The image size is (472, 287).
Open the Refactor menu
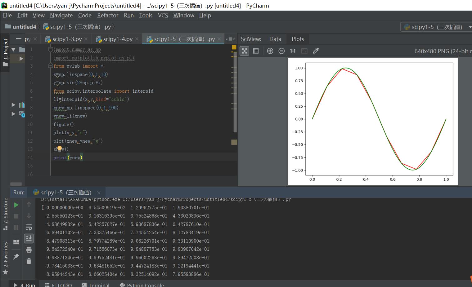[107, 15]
